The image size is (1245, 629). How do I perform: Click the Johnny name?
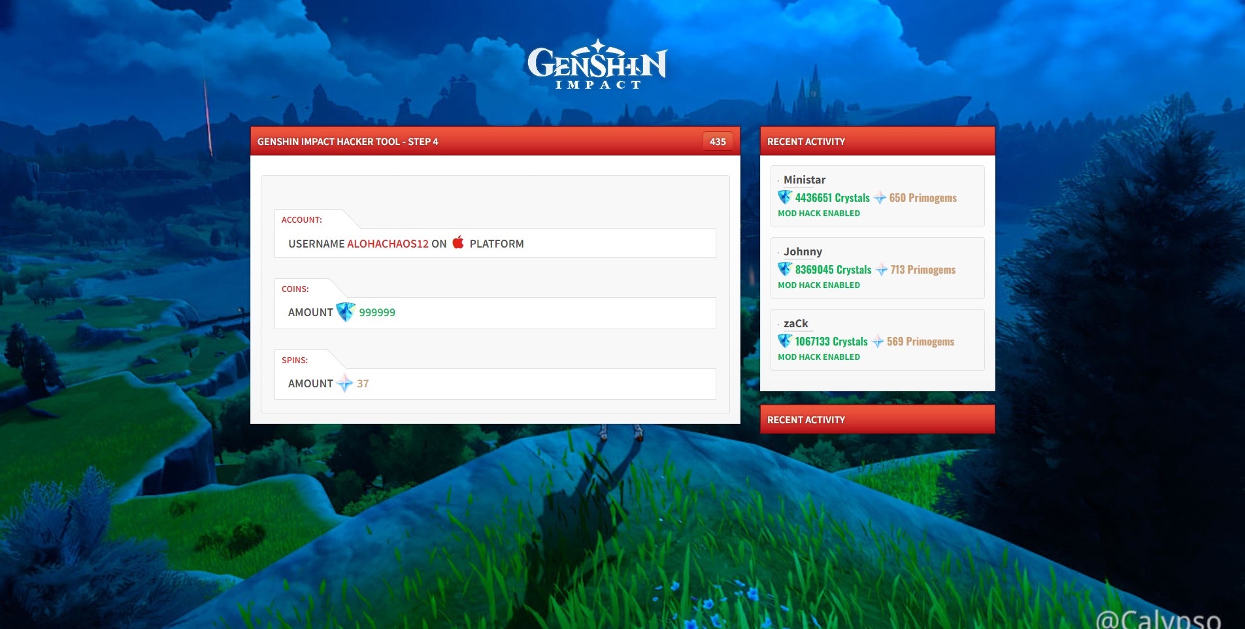pyautogui.click(x=803, y=251)
